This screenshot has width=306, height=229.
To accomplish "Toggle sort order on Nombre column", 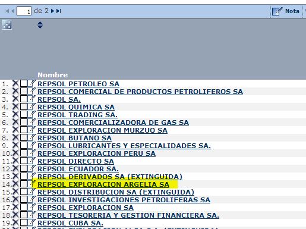I will (x=40, y=25).
